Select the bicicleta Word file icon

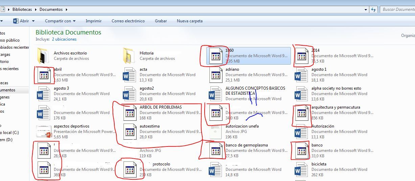(301, 169)
